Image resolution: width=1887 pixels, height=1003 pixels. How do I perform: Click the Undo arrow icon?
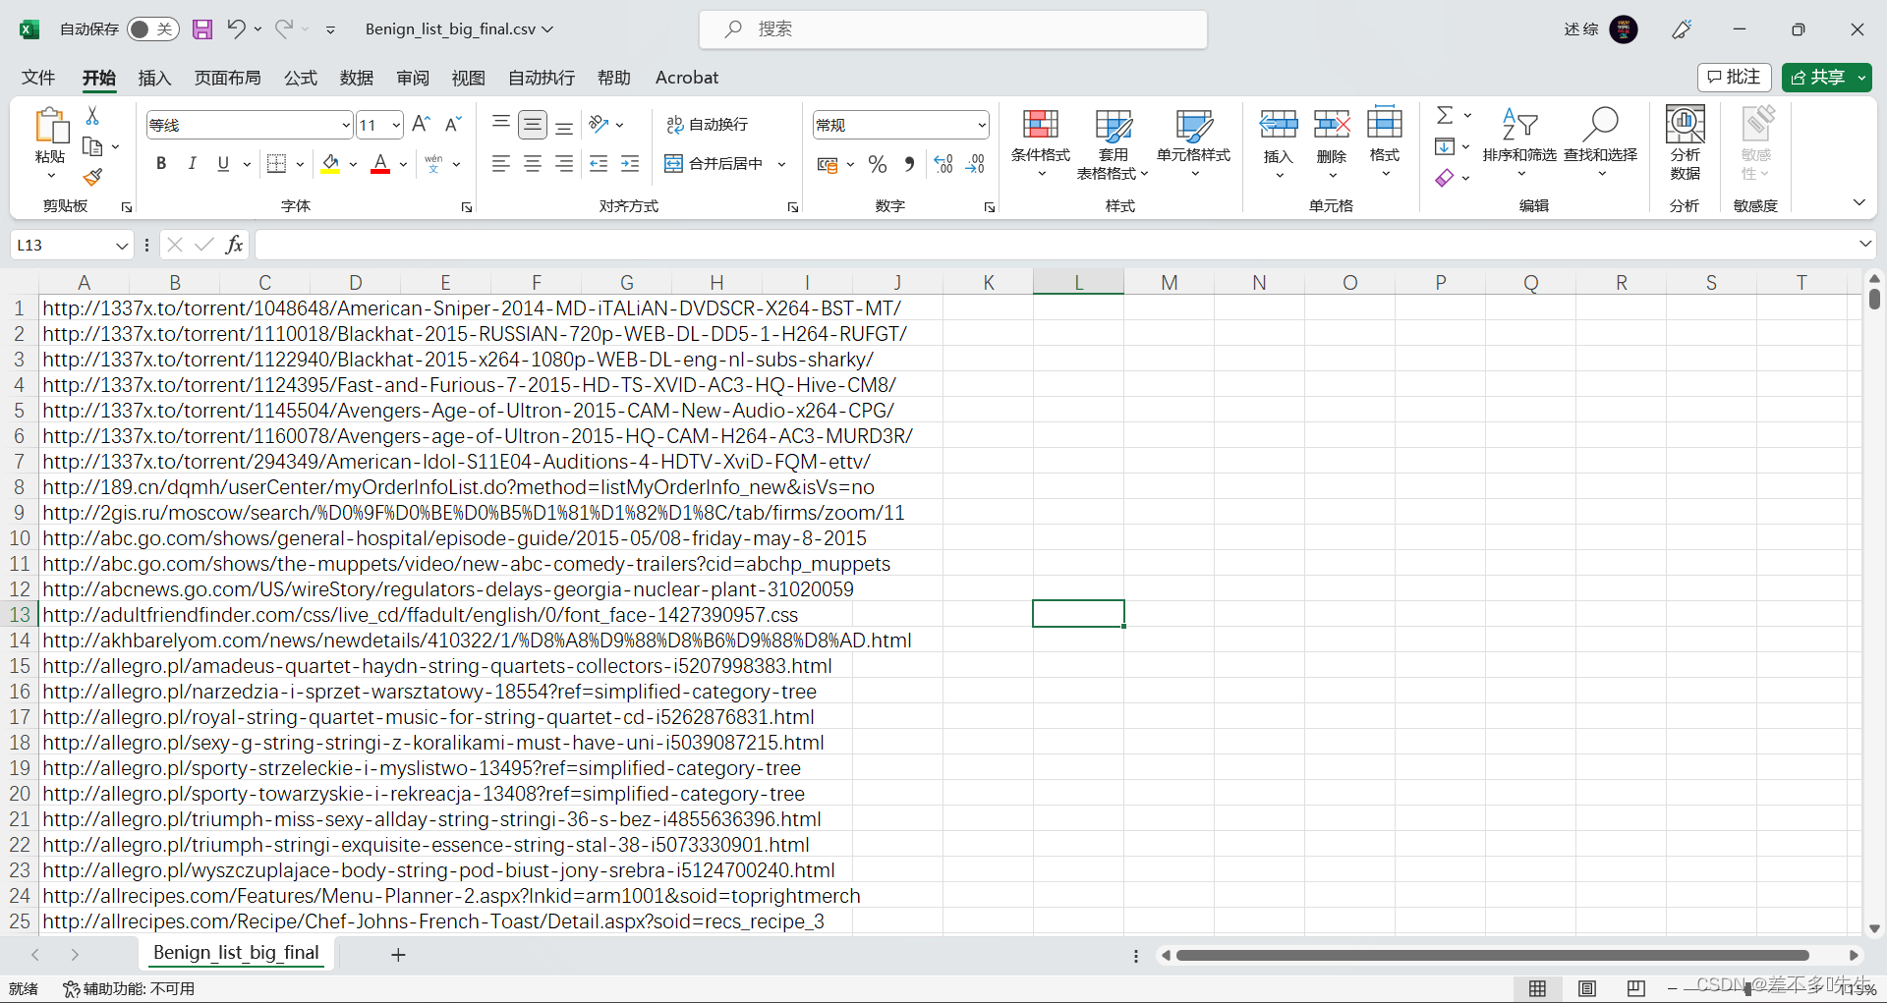click(x=236, y=28)
